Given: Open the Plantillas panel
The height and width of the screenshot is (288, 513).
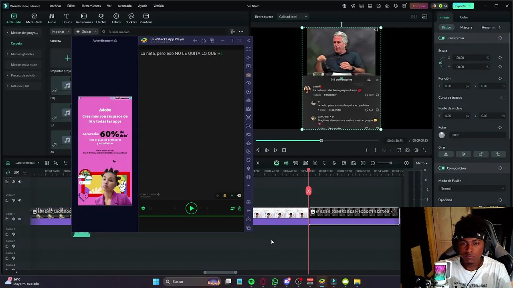Looking at the screenshot, I should 146,18.
